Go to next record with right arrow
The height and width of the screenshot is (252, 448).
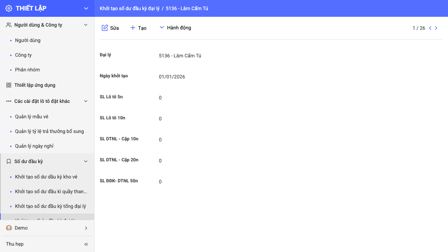pos(436,28)
